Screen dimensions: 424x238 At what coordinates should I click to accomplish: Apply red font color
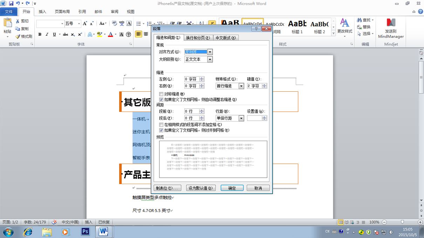(110, 34)
